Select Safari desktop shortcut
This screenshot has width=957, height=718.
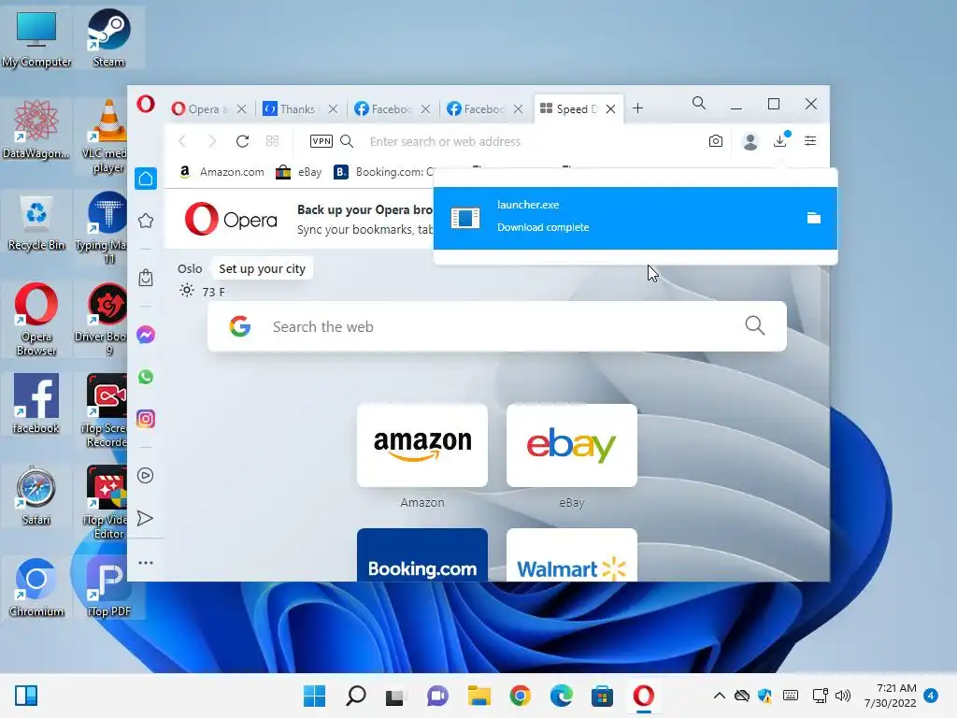click(36, 495)
